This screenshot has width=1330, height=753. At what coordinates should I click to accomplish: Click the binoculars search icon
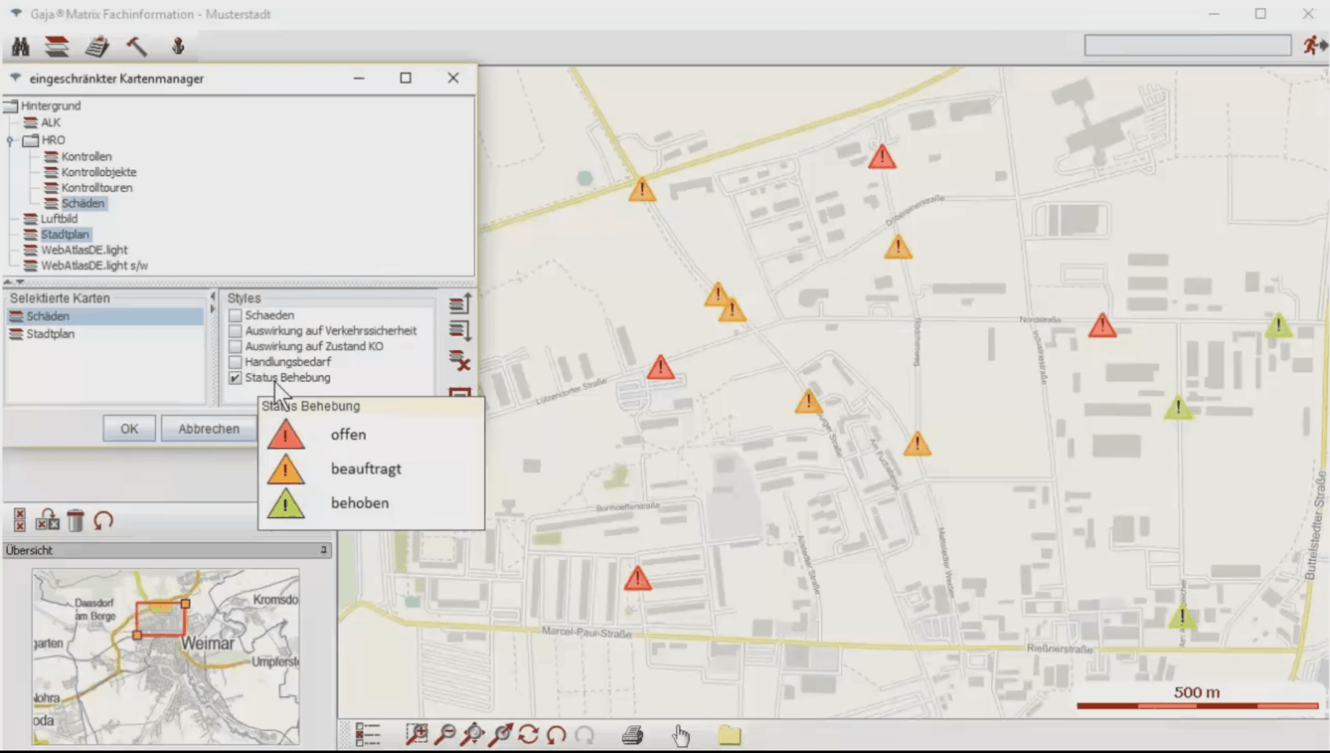[x=20, y=47]
